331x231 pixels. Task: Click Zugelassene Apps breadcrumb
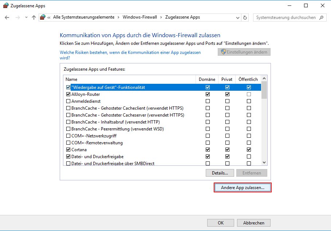click(x=182, y=17)
